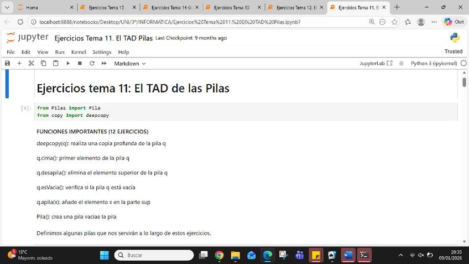Click the notebook title Ejercicios Tema 11

103,38
